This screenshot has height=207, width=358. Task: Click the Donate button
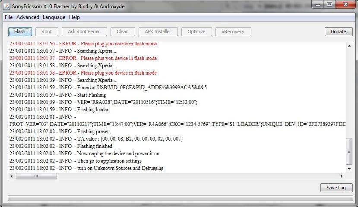point(339,31)
